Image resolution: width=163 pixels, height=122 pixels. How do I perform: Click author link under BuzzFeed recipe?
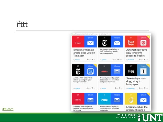coord(131,60)
